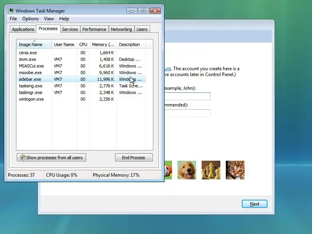Viewport: 312px width, 234px height.
Task: Click Physical Memory: 17% status entry
Action: [116, 175]
